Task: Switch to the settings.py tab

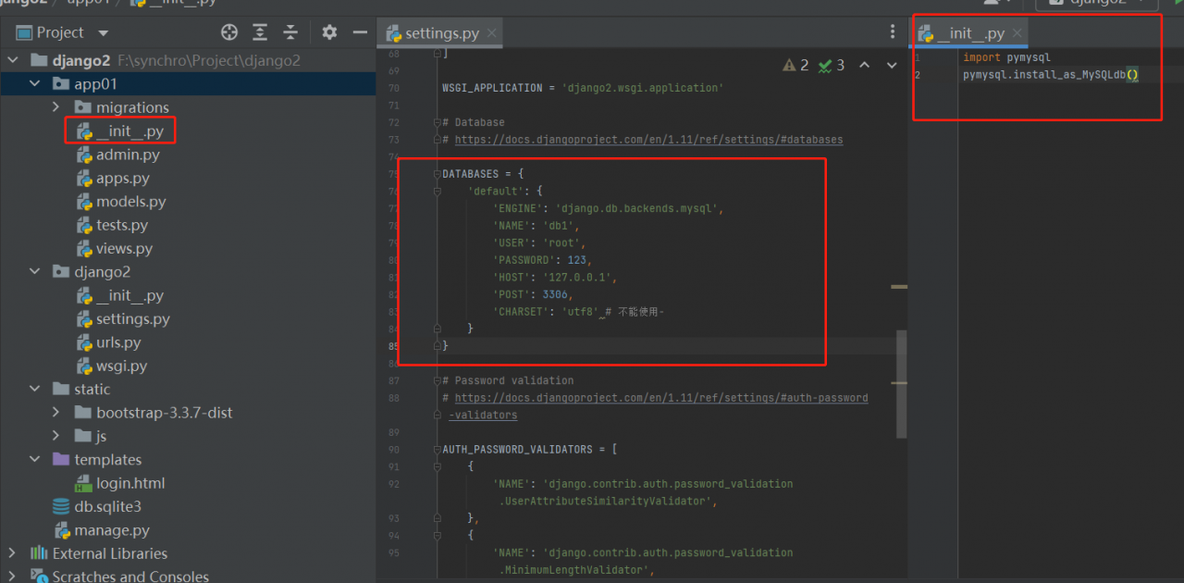Action: [x=441, y=33]
